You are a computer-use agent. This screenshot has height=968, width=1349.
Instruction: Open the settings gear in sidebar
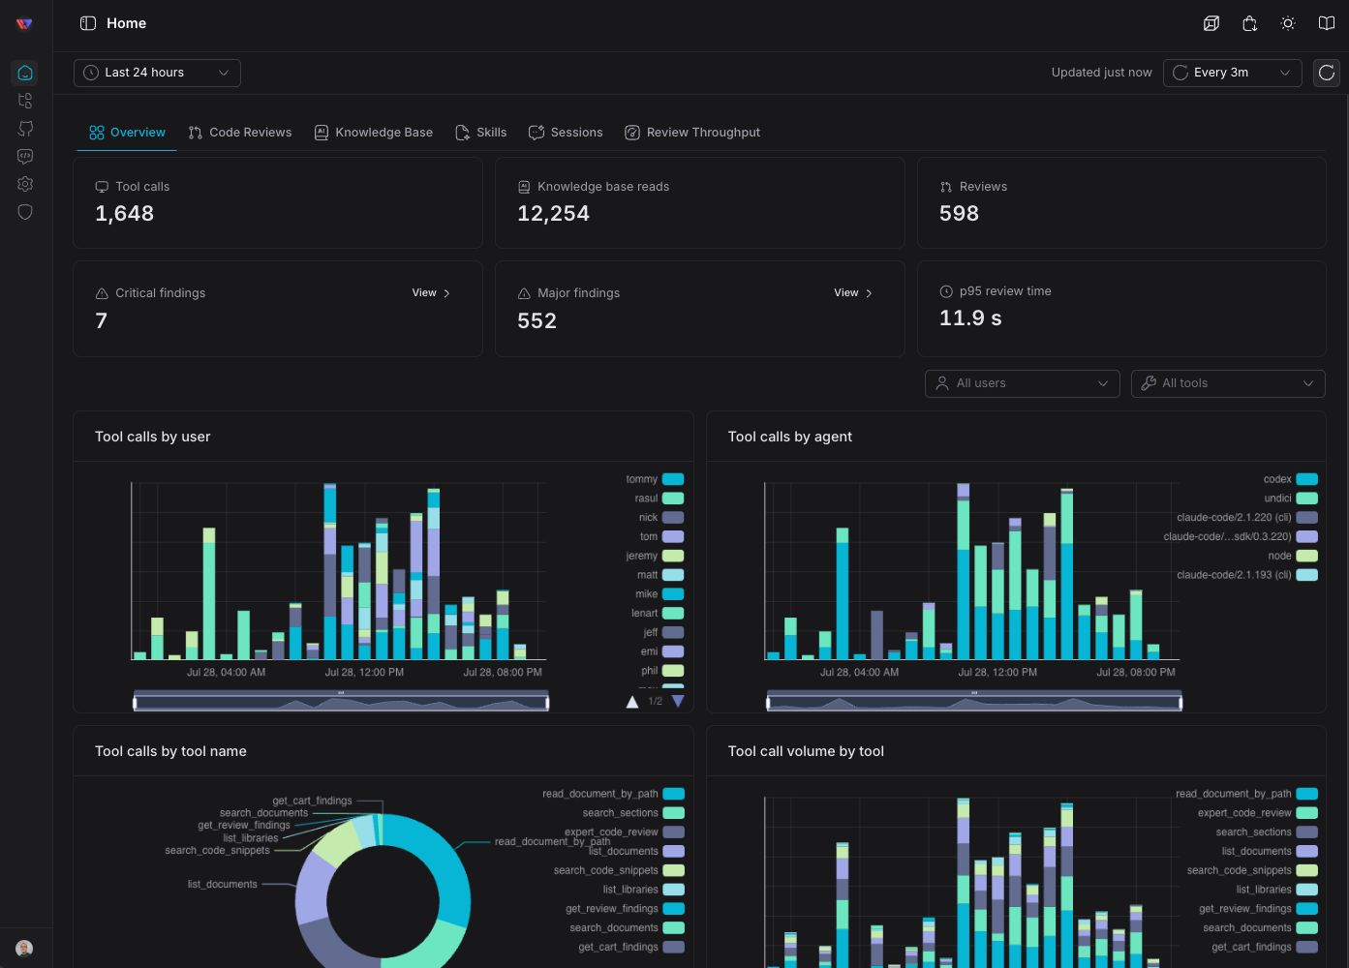[x=25, y=184]
